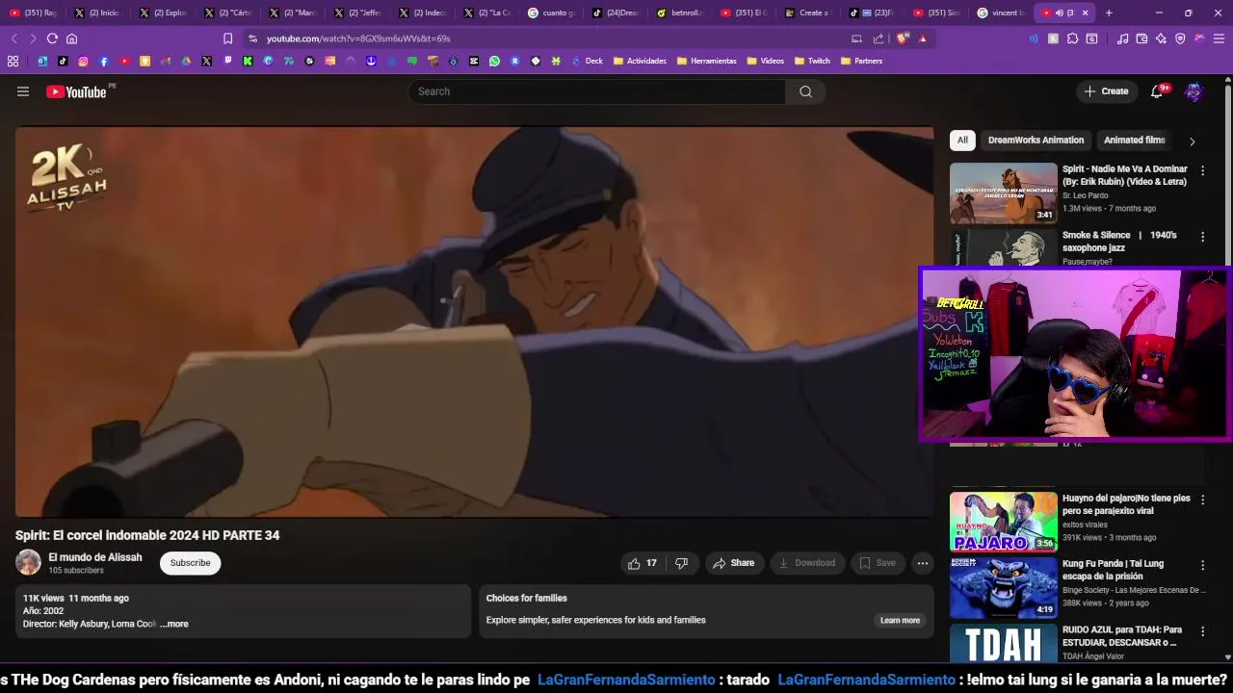Go to the browser home page
This screenshot has width=1233, height=693.
click(71, 38)
